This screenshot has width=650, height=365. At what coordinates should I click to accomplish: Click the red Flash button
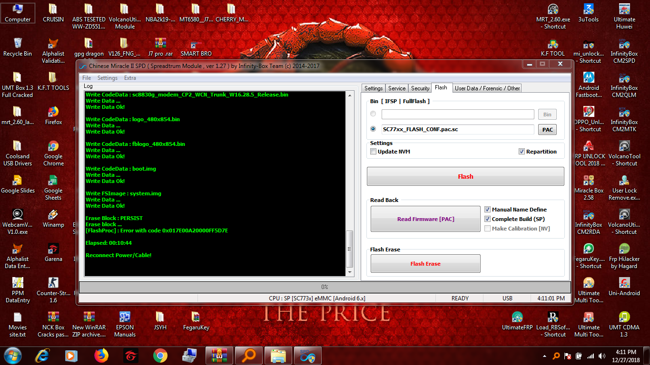pos(465,176)
